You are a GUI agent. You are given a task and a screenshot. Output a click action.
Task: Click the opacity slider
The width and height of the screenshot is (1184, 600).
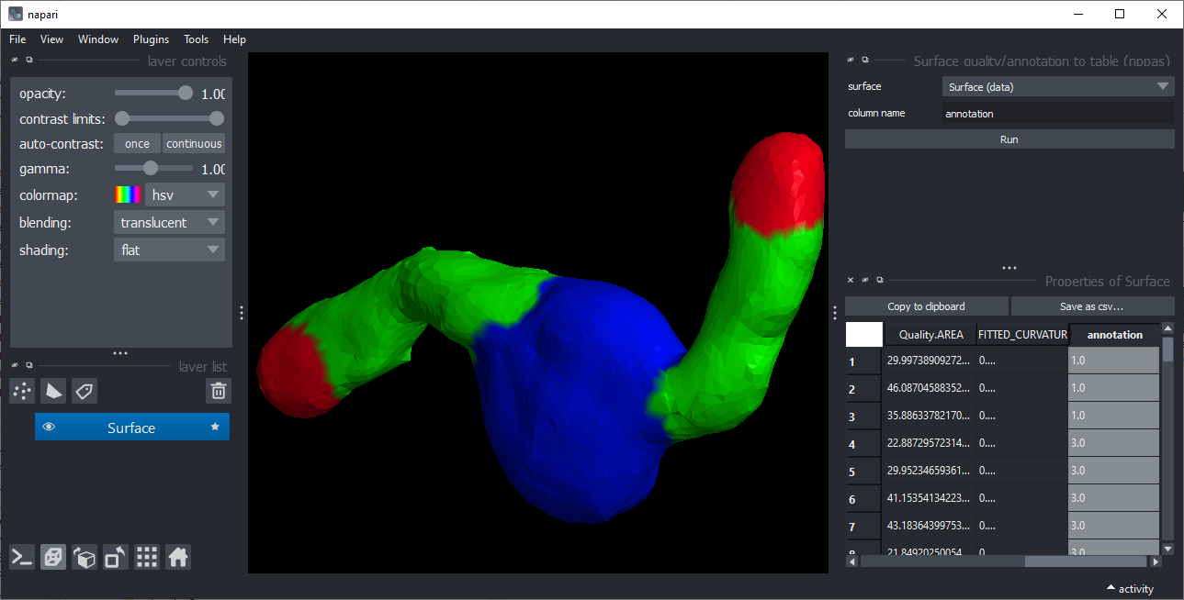[x=153, y=94]
